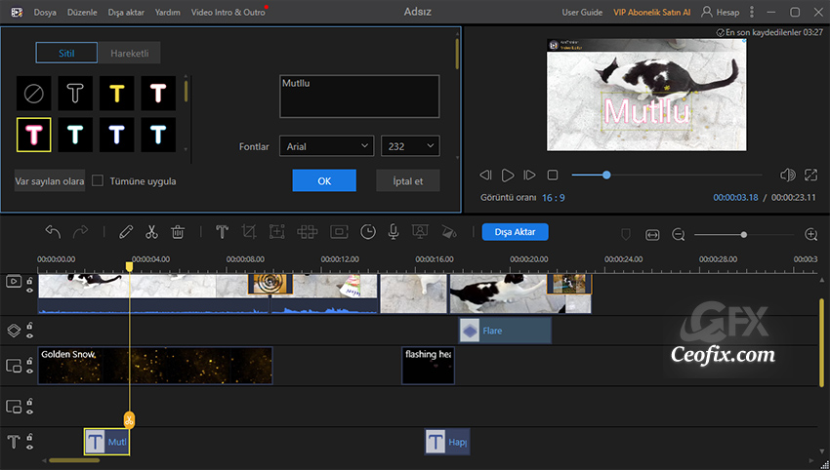Open the Mosaic tool icon
Viewport: 830px width, 470px height.
pyautogui.click(x=277, y=232)
